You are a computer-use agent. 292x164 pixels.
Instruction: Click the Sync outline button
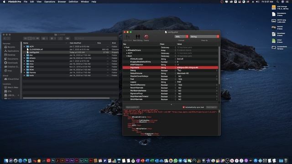(132, 108)
